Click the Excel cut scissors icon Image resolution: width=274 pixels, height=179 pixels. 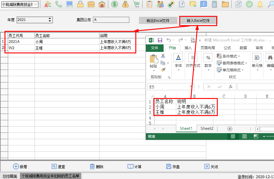[x=163, y=56]
